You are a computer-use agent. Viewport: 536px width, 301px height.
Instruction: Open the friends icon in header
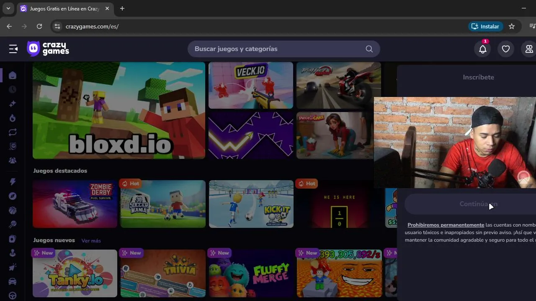coord(529,49)
